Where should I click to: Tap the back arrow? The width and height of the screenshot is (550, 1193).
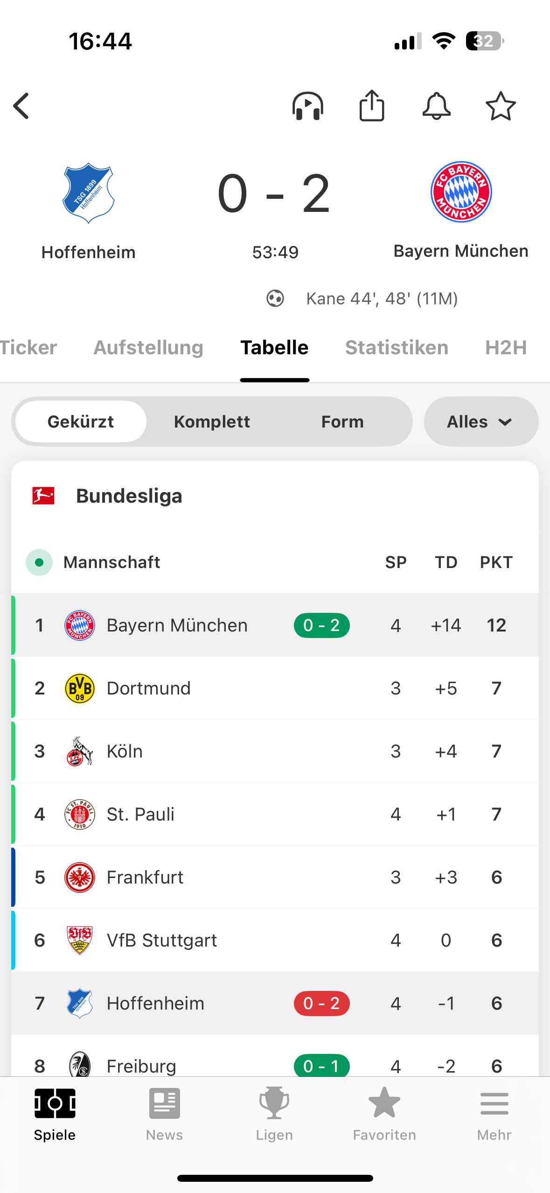[x=21, y=106]
